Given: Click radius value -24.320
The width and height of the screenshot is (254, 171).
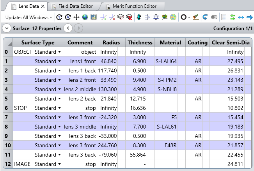Looking at the screenshot, I should 107,117.
